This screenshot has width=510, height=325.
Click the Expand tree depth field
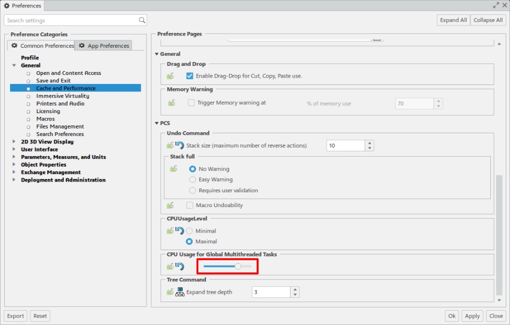tap(271, 292)
